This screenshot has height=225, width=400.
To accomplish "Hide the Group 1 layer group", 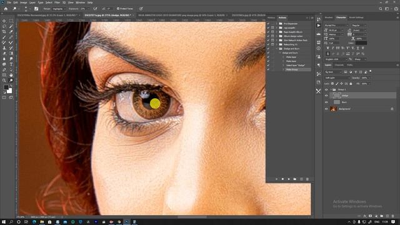I will (x=326, y=89).
